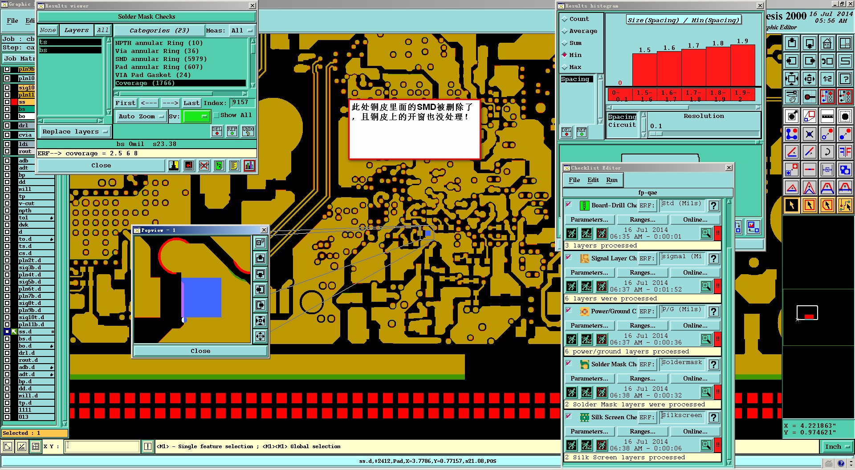Open File menu in Checklist Editor
855x470 pixels.
[574, 180]
